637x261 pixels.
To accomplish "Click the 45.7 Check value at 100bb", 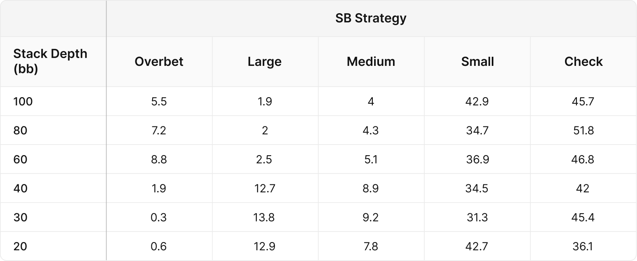I will pos(583,101).
